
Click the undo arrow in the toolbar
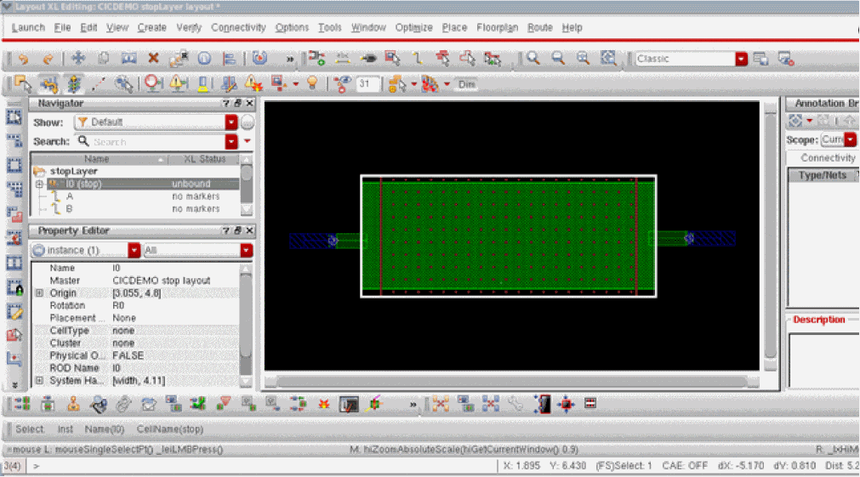pos(23,59)
